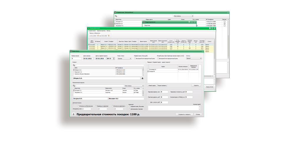Image resolution: width=298 pixels, height=147 pixels.
Task: Open the Справочники menu
Action: [x=92, y=31]
